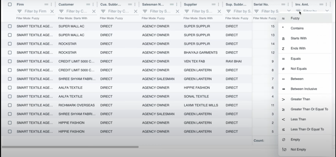Open the Firm column three-dot menu
This screenshot has width=336, height=157.
tap(51, 5)
